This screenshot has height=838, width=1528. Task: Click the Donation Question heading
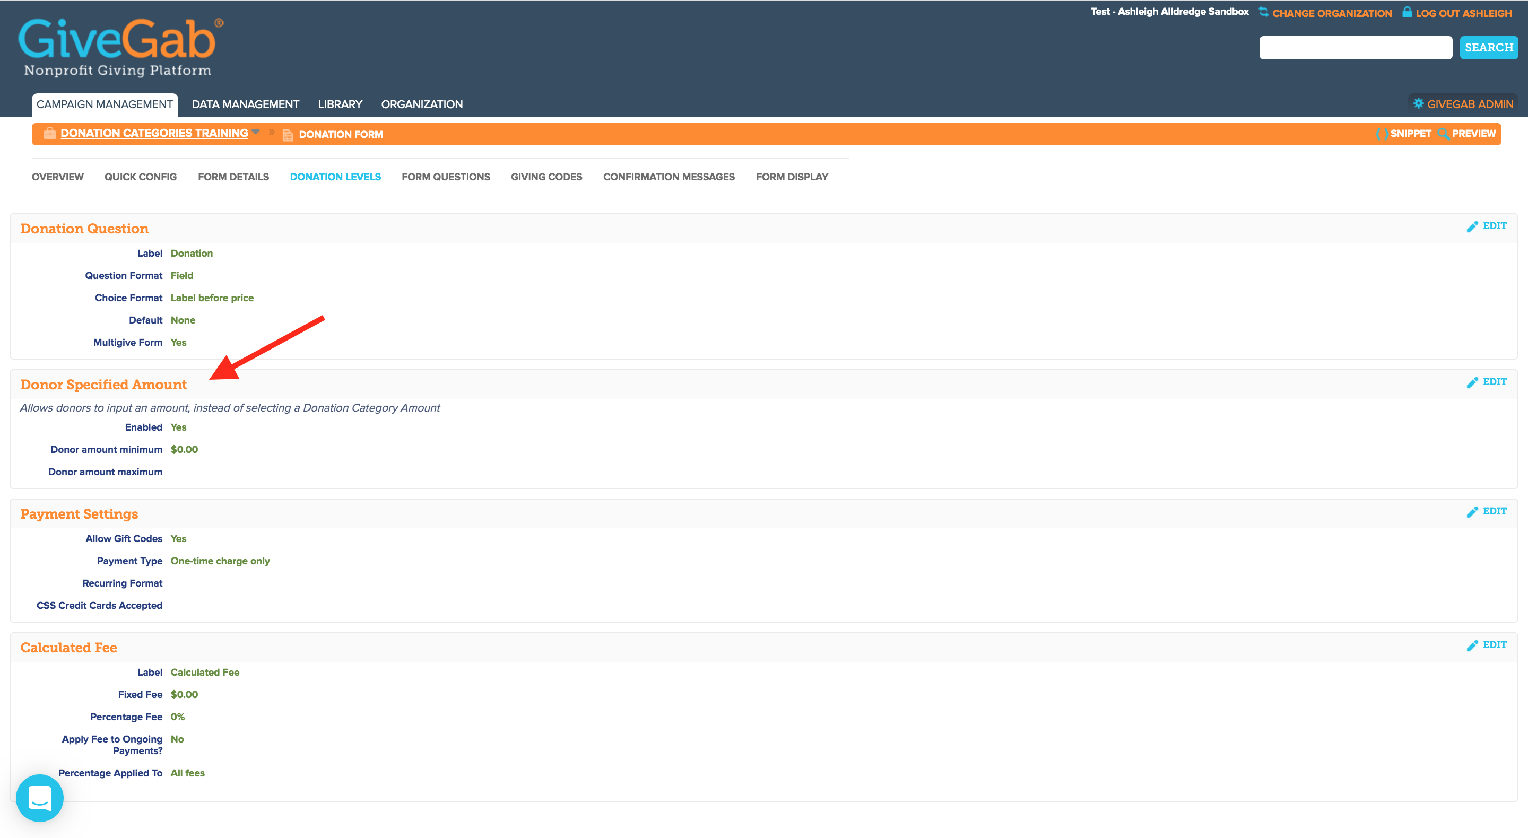[84, 229]
